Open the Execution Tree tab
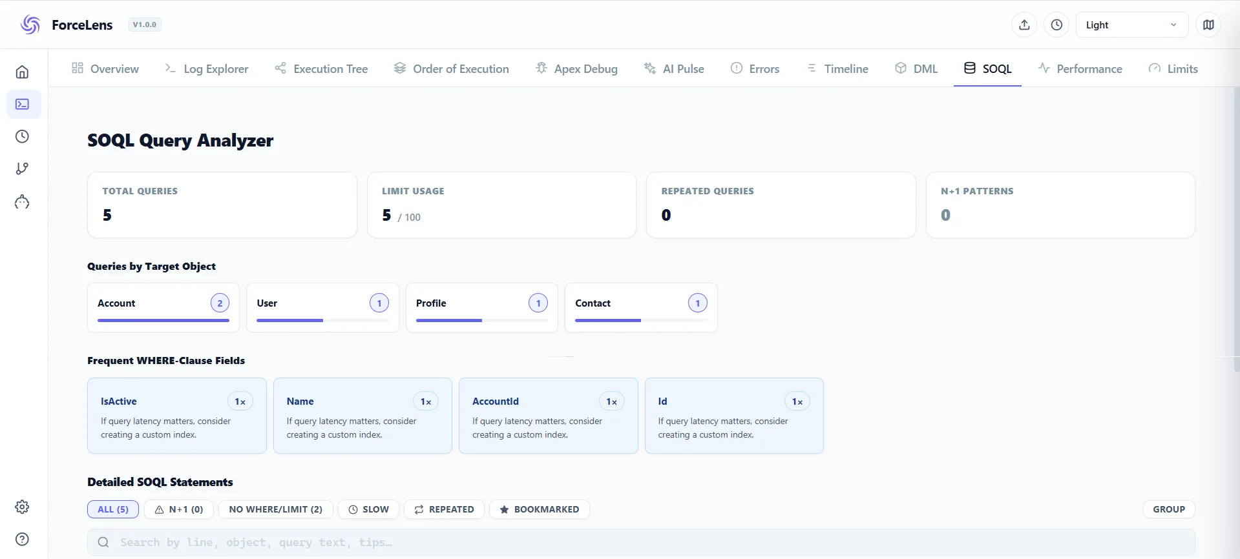This screenshot has height=559, width=1240. 321,68
